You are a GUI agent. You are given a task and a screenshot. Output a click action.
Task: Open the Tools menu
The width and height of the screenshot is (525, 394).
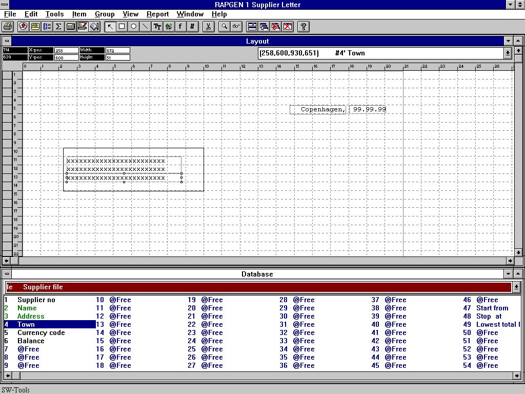point(54,14)
